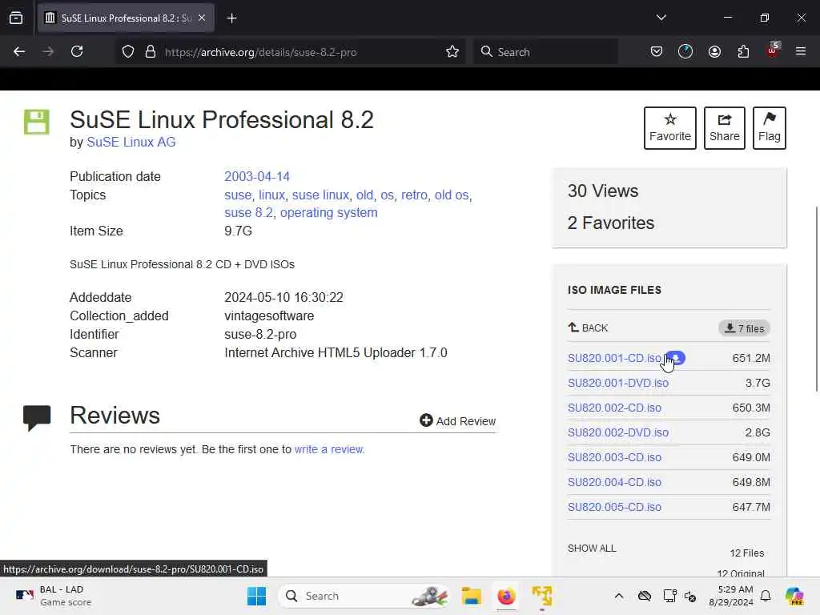Bookmark this page with the star icon

452,52
